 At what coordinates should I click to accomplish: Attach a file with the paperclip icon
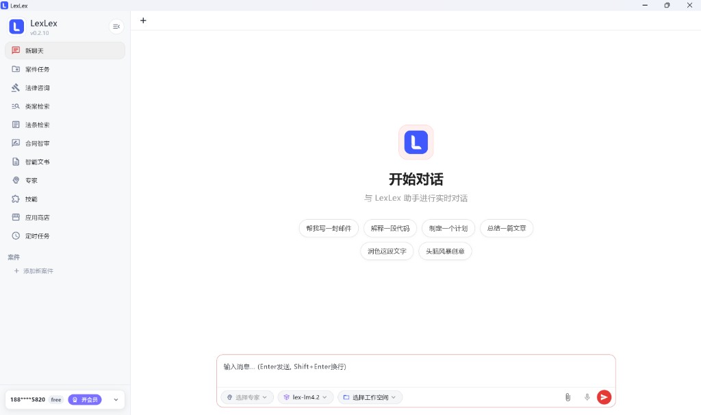568,397
